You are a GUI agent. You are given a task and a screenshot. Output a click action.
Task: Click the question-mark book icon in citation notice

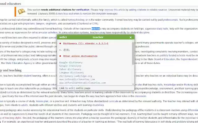[21, 11]
